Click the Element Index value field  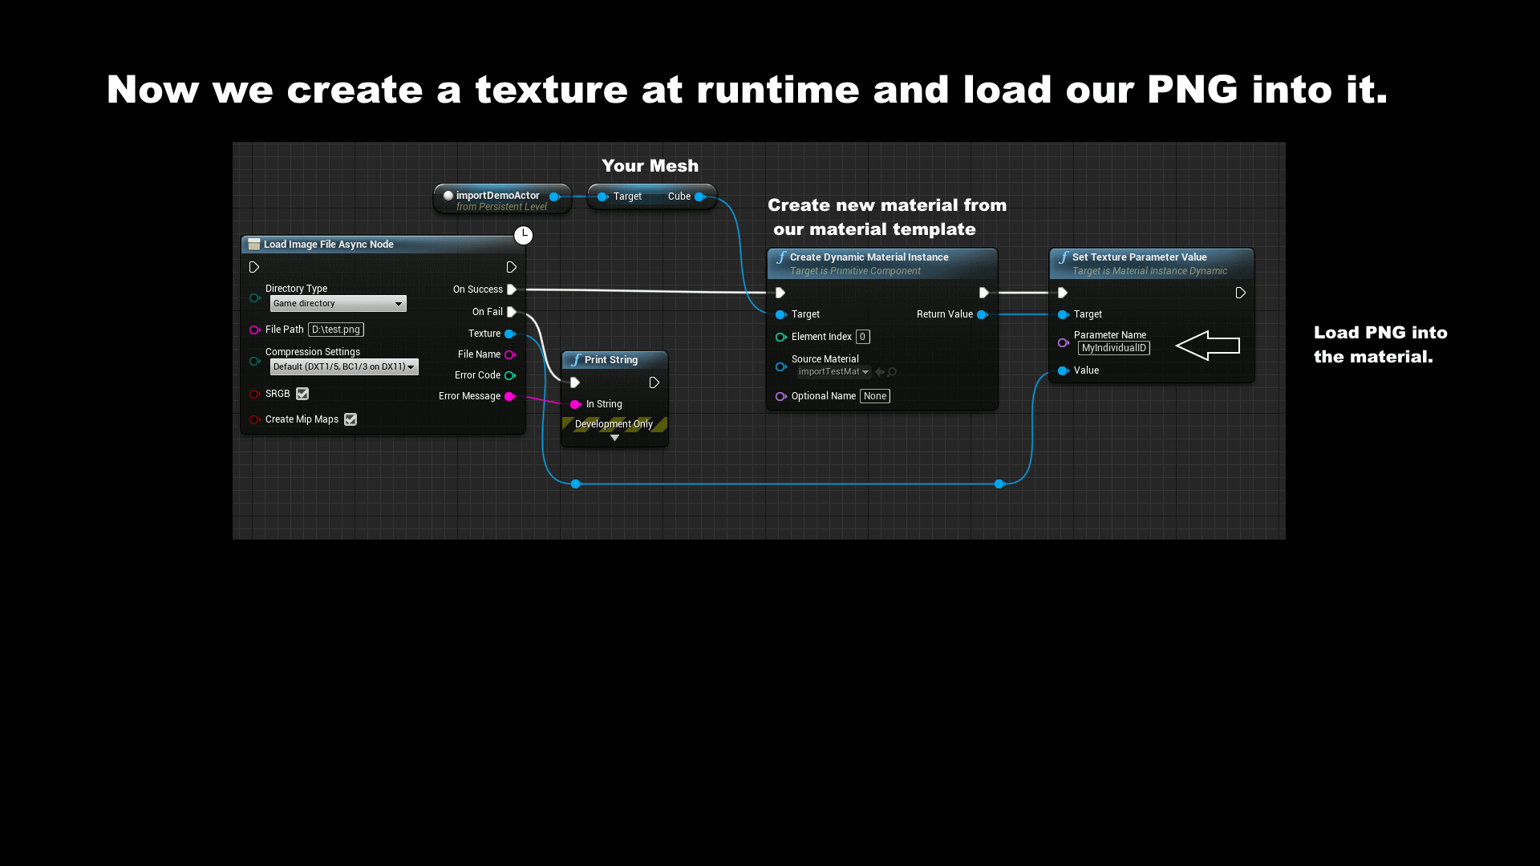(x=862, y=337)
